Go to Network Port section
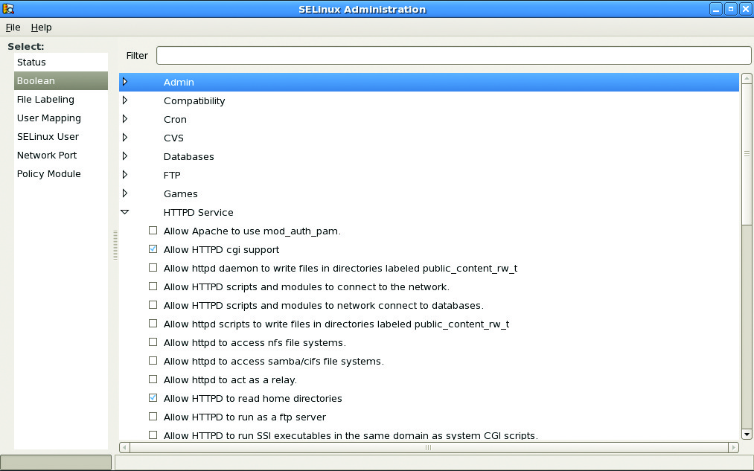The width and height of the screenshot is (754, 471). [47, 155]
